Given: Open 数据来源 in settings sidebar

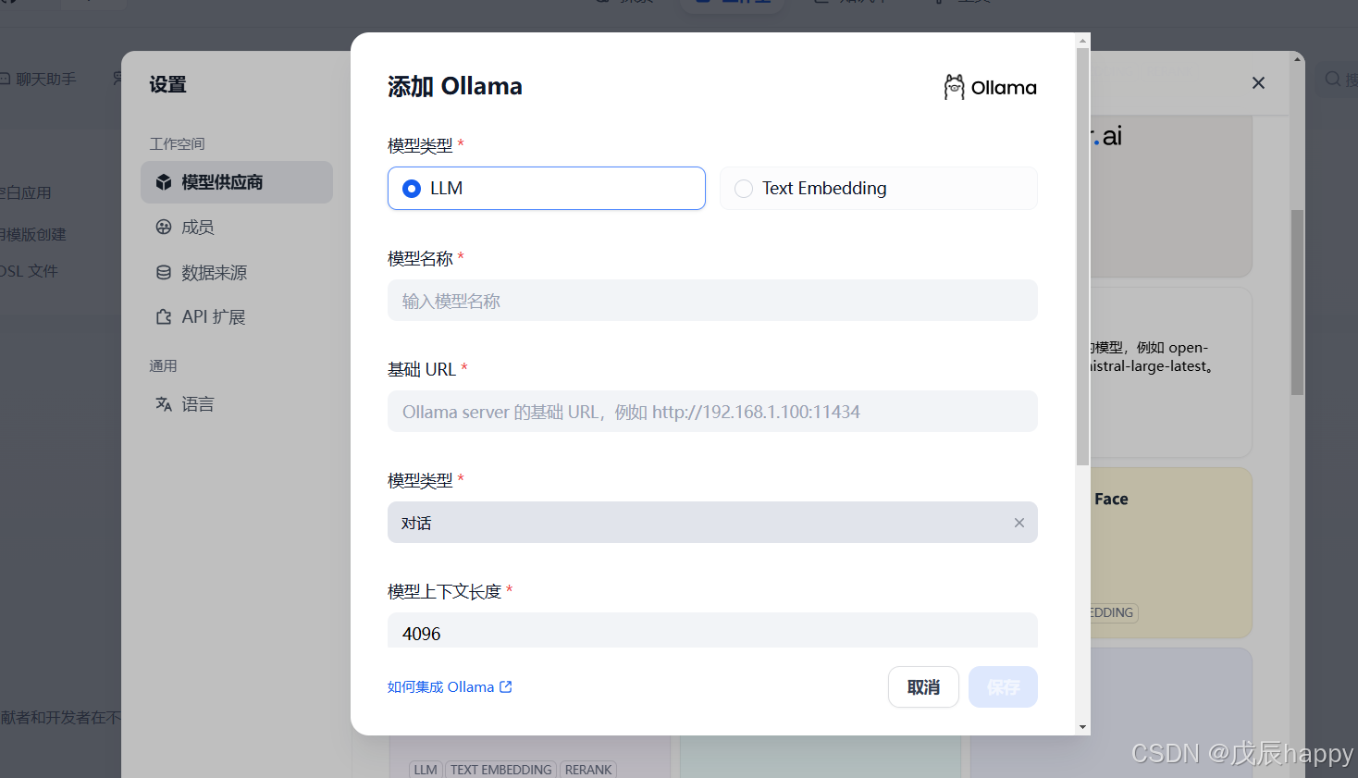Looking at the screenshot, I should coord(237,272).
